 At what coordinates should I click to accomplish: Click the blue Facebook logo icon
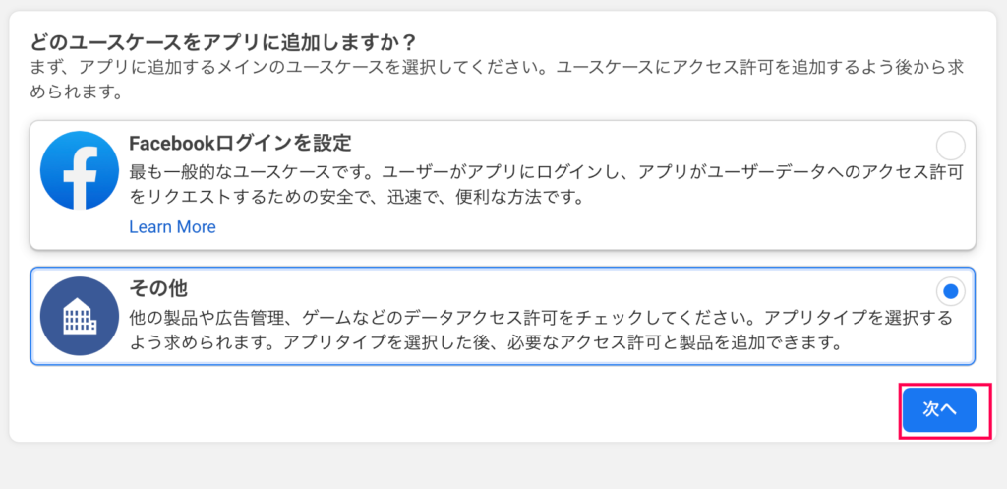(x=80, y=170)
